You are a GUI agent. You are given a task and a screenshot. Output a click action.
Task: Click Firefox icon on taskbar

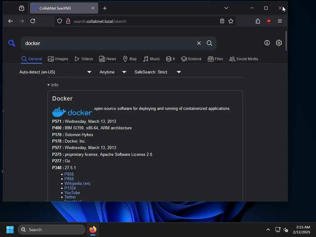pyautogui.click(x=93, y=230)
